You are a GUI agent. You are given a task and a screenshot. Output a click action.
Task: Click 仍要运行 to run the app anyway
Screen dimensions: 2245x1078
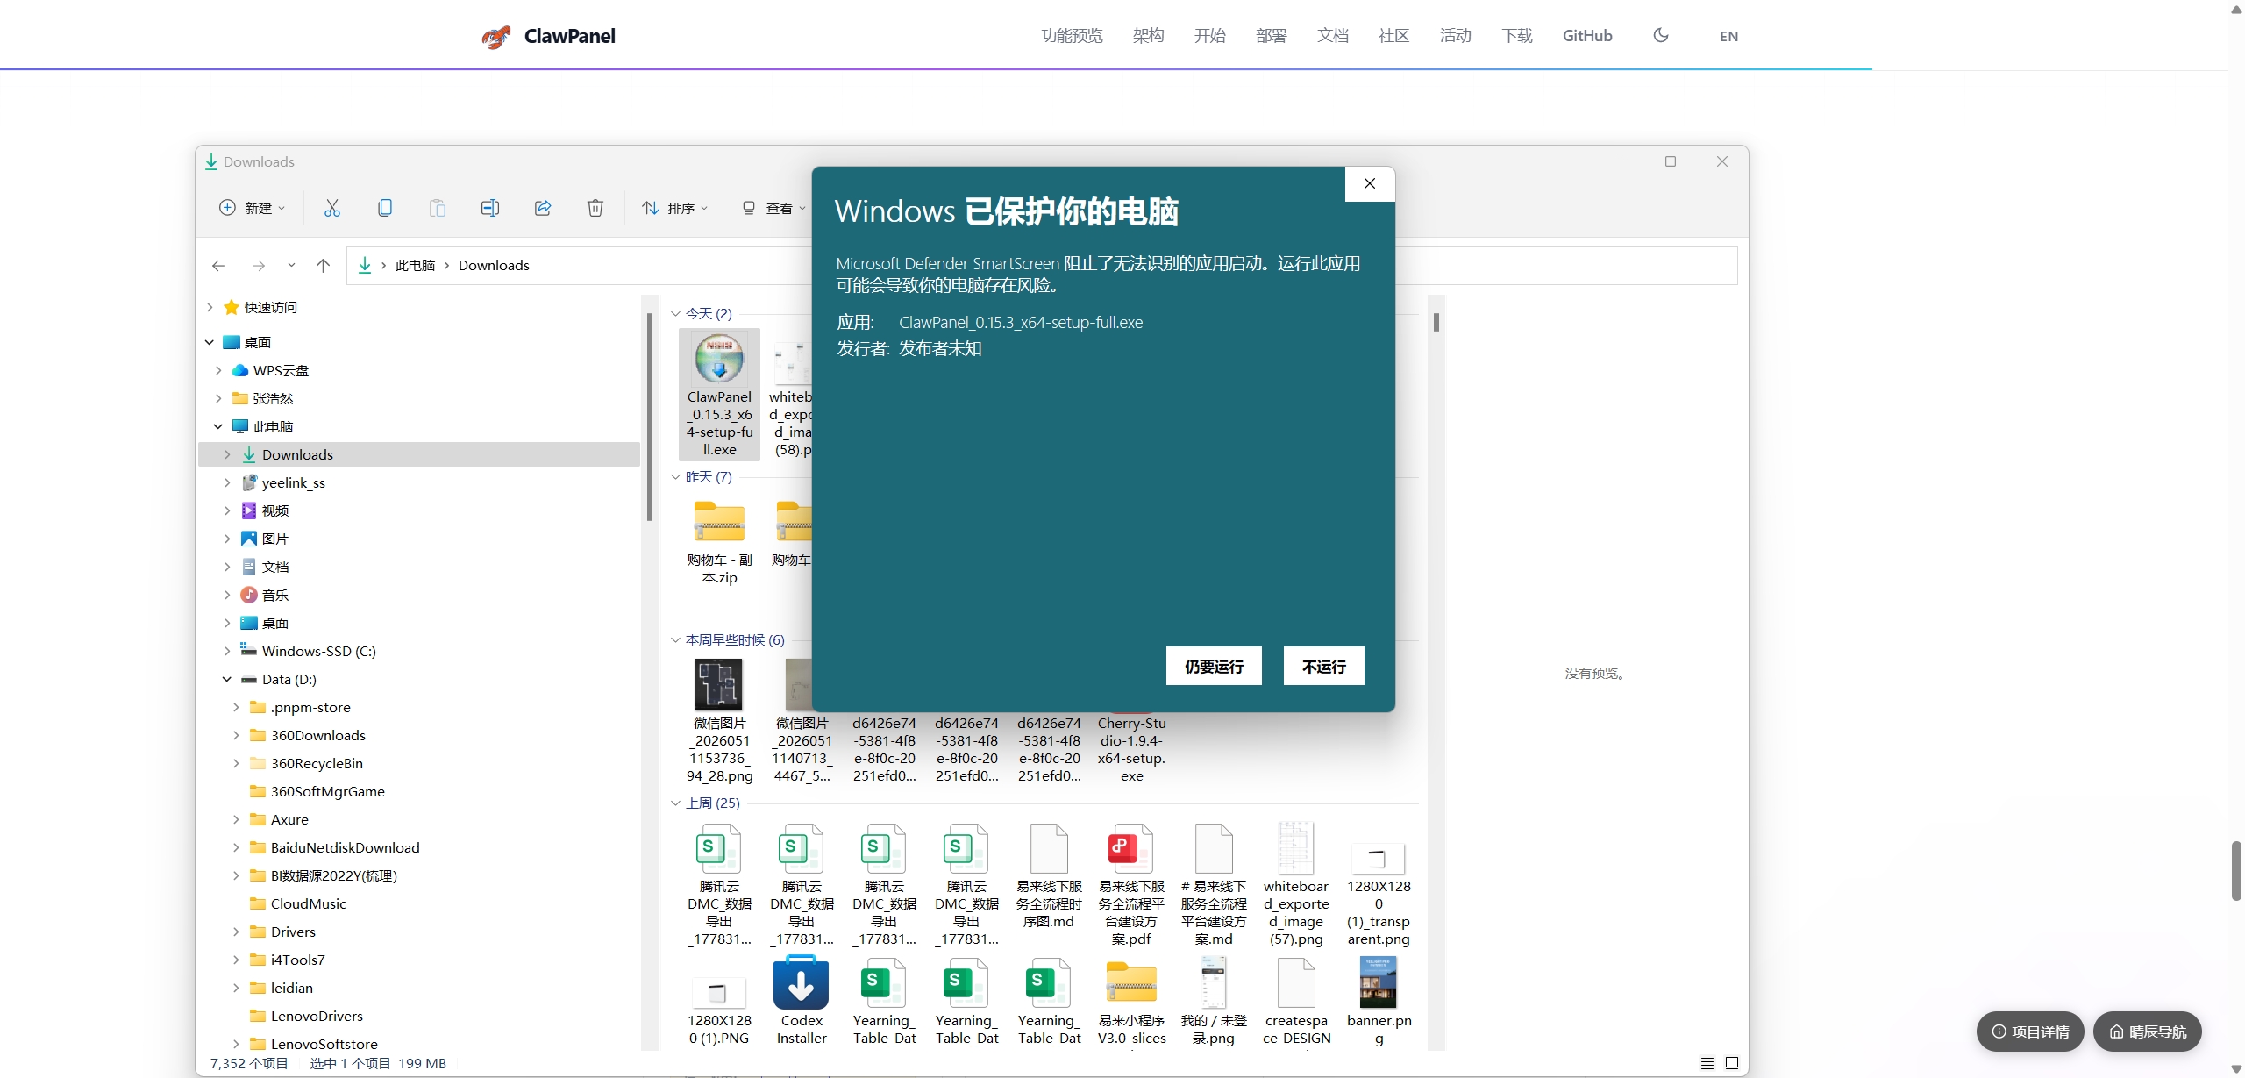point(1214,666)
